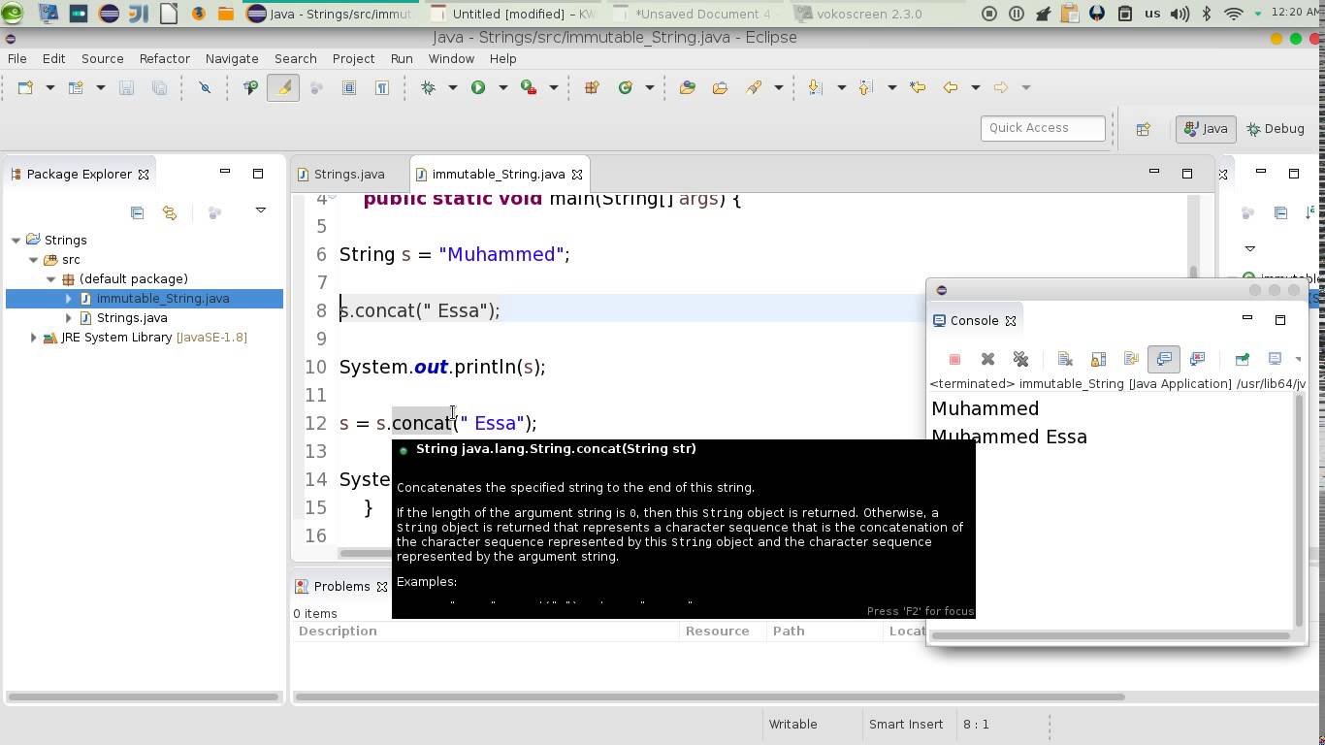This screenshot has height=745, width=1325.
Task: Enable Scroll Lock in the Console
Action: [1098, 359]
